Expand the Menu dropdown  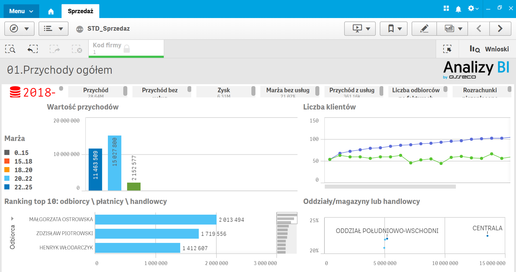tap(21, 11)
